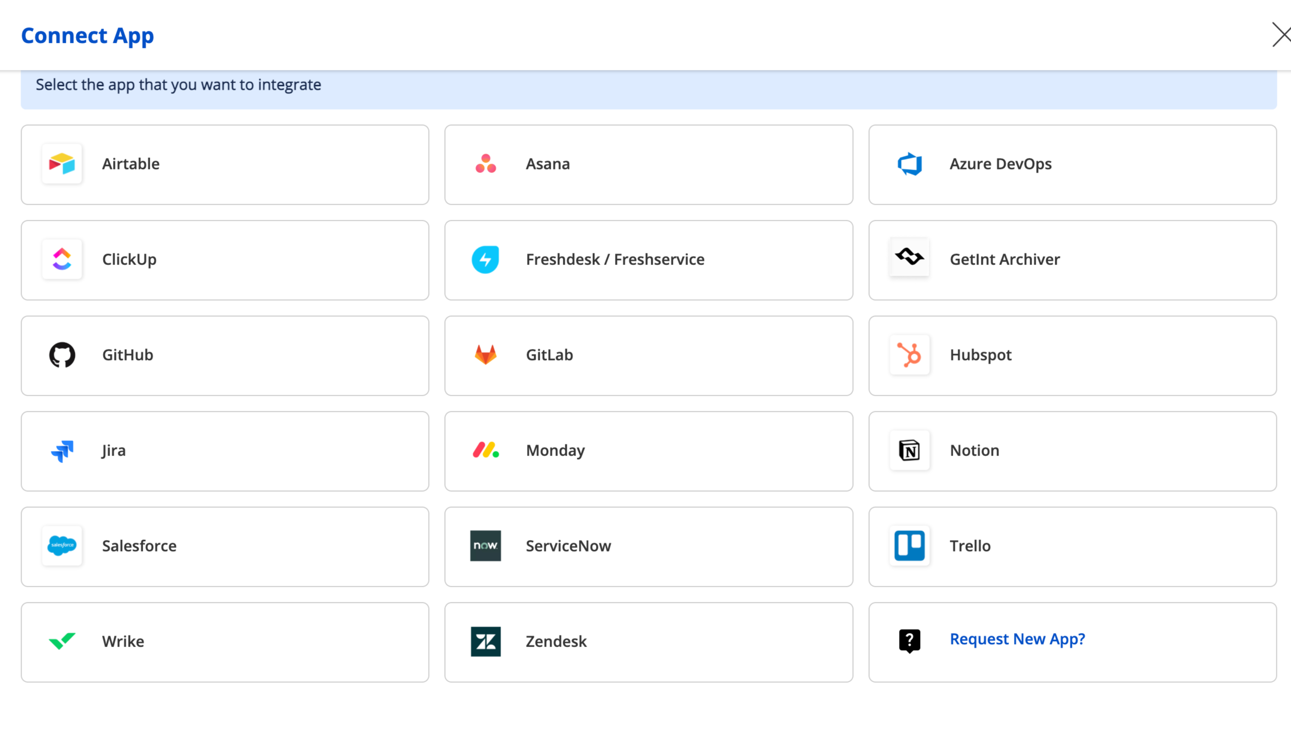This screenshot has width=1291, height=735.
Task: Click the question mark request icon
Action: click(909, 640)
